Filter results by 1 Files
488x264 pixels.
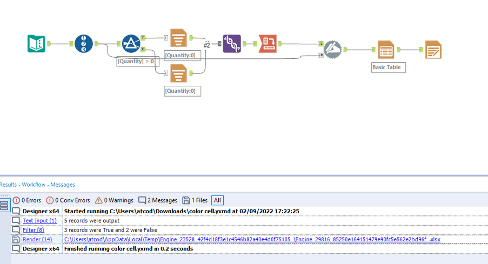click(x=195, y=200)
